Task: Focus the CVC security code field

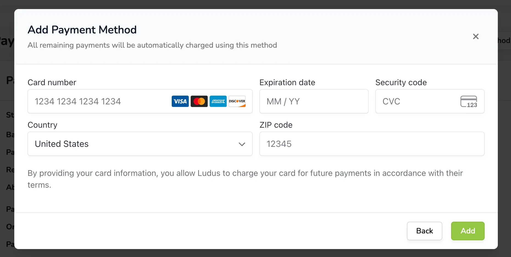Action: [430, 101]
